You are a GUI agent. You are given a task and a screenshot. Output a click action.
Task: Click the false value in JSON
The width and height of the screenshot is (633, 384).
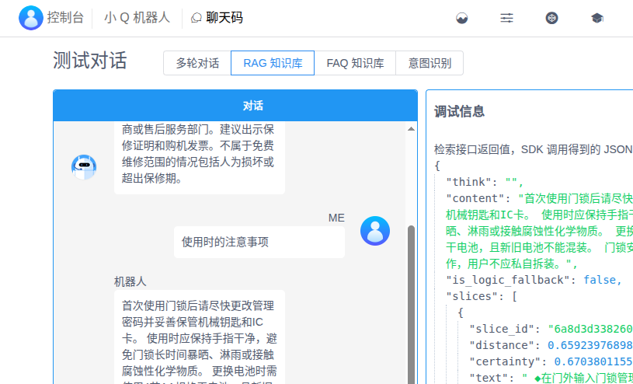[x=599, y=280]
